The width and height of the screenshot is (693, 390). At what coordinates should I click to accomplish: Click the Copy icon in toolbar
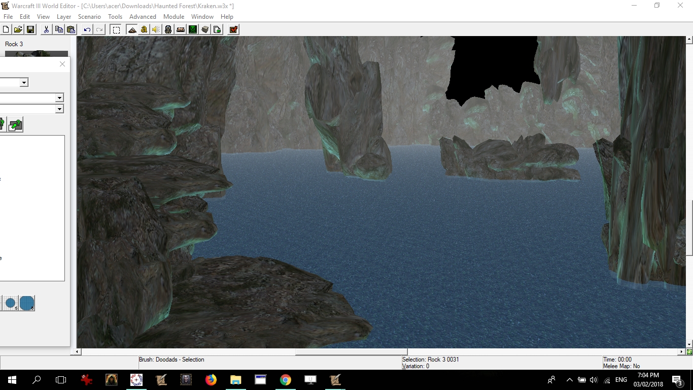59,29
